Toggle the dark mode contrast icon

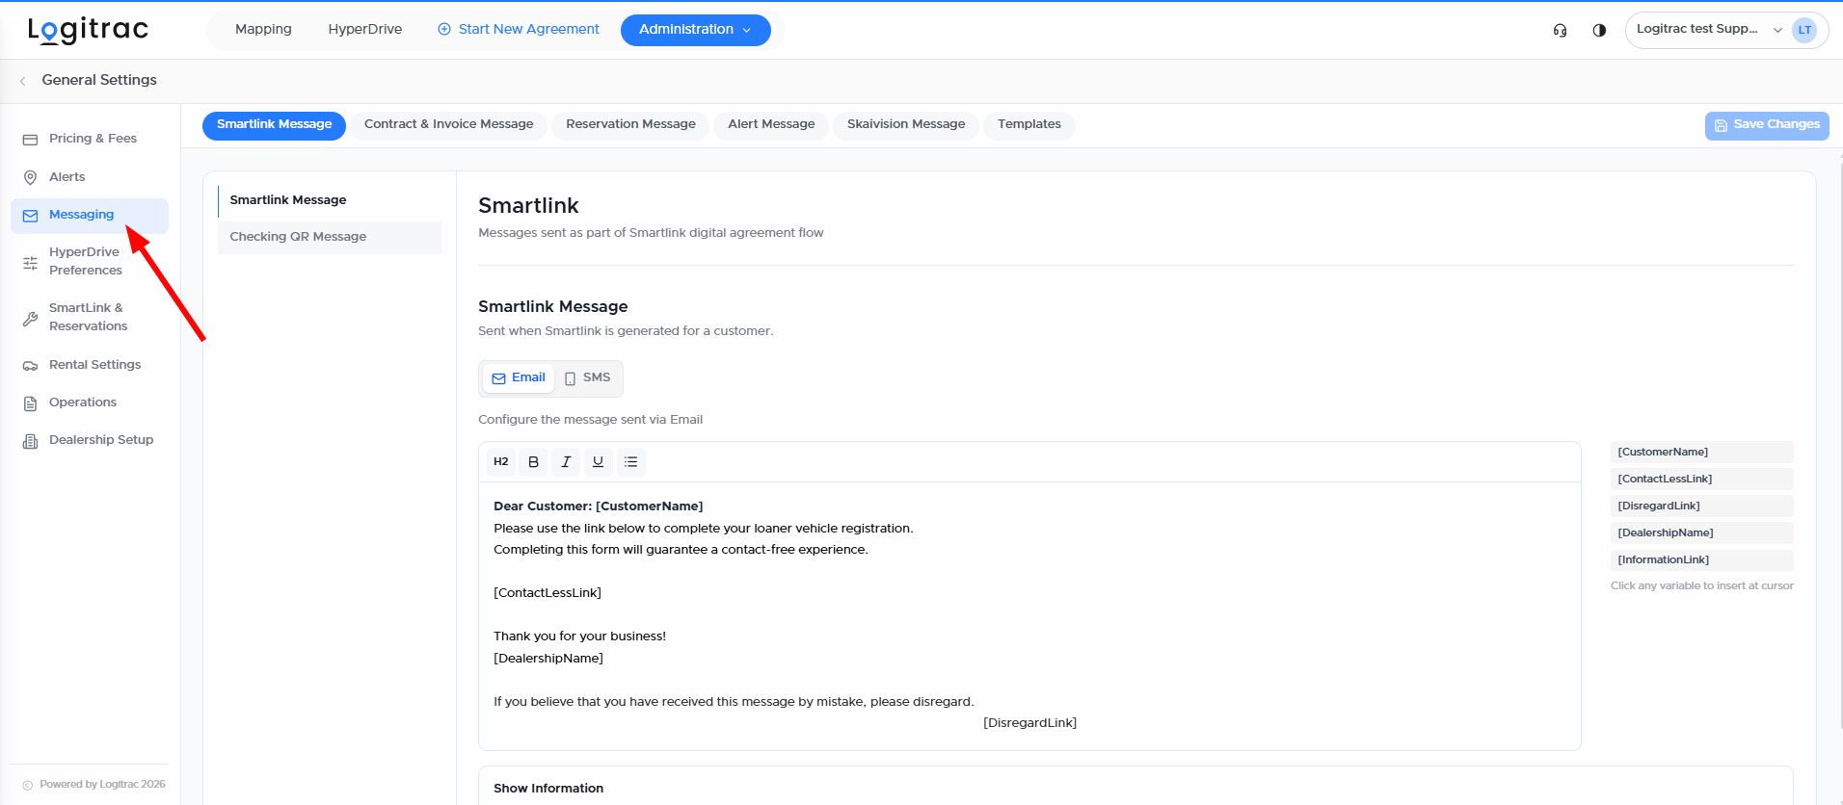click(1599, 30)
